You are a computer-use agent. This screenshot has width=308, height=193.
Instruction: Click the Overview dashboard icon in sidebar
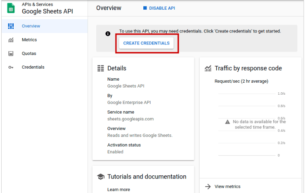coord(11,26)
